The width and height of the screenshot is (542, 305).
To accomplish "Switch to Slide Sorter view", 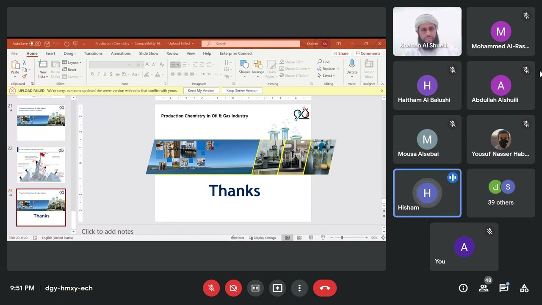I will tap(299, 238).
